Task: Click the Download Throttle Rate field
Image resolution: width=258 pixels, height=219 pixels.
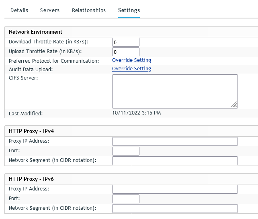Action: pos(125,42)
